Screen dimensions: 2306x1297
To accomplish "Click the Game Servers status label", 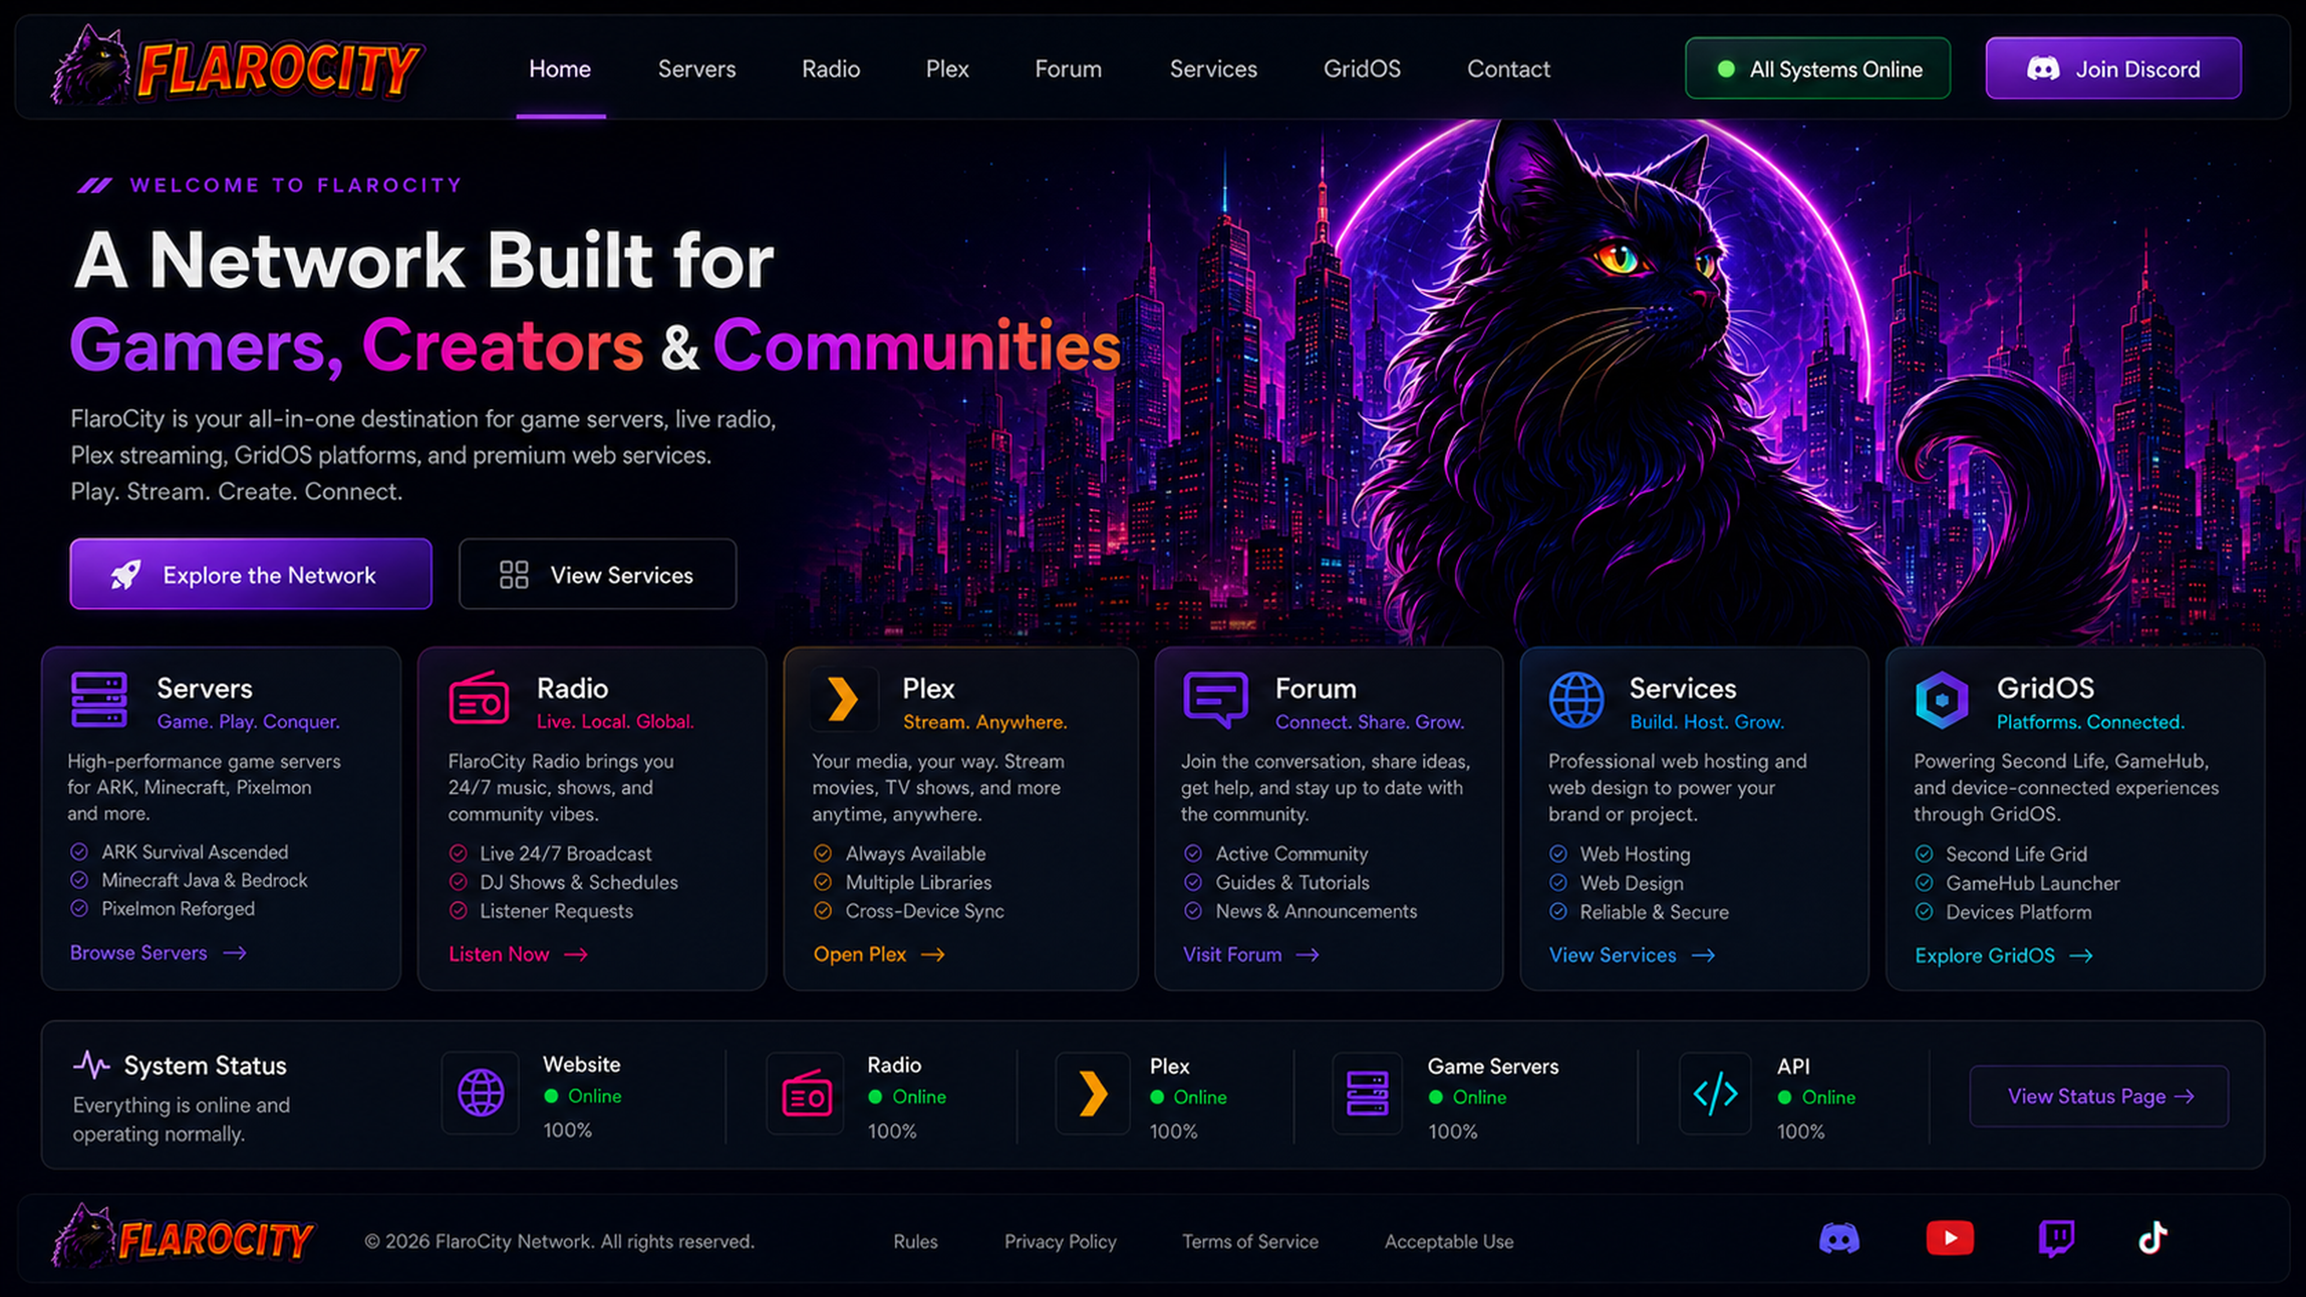I will [x=1492, y=1066].
